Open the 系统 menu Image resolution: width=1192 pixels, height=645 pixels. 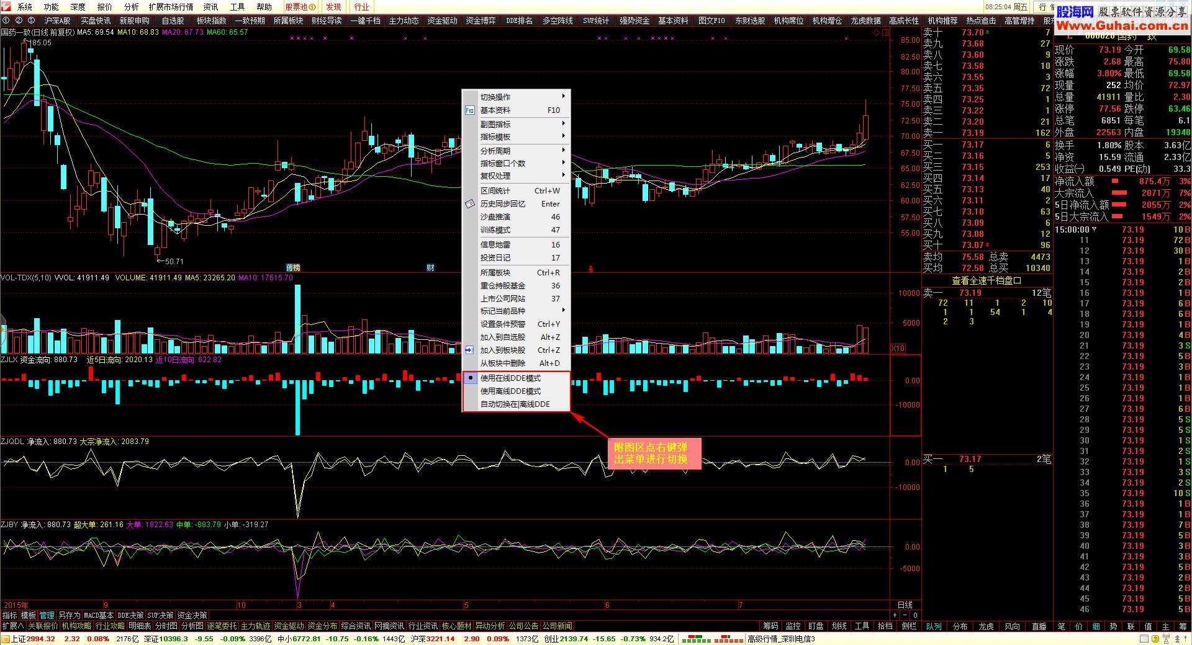click(x=25, y=7)
